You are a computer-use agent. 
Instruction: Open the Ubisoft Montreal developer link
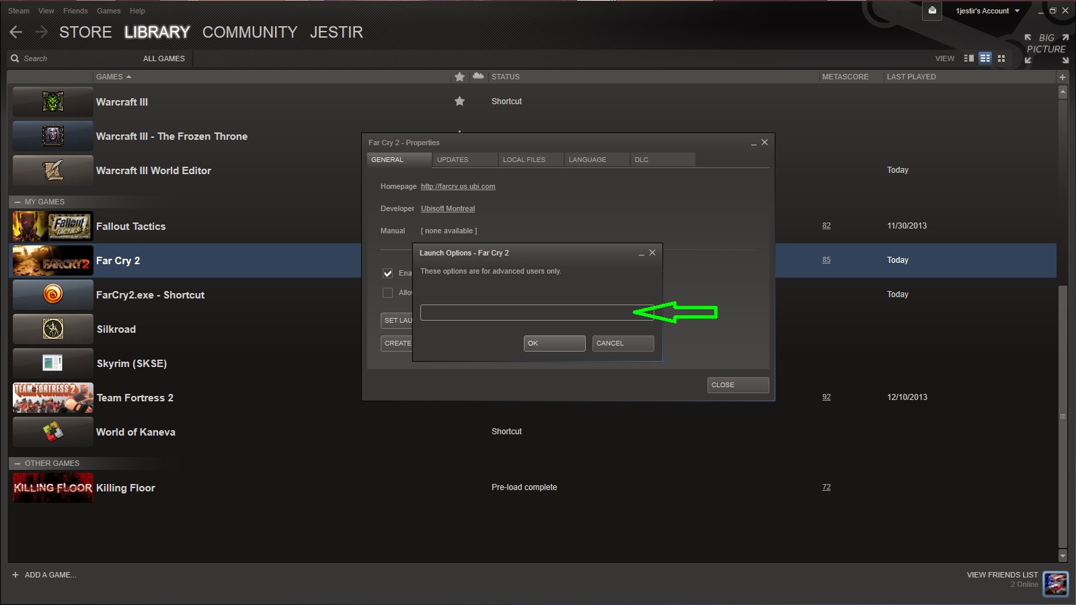pyautogui.click(x=448, y=208)
